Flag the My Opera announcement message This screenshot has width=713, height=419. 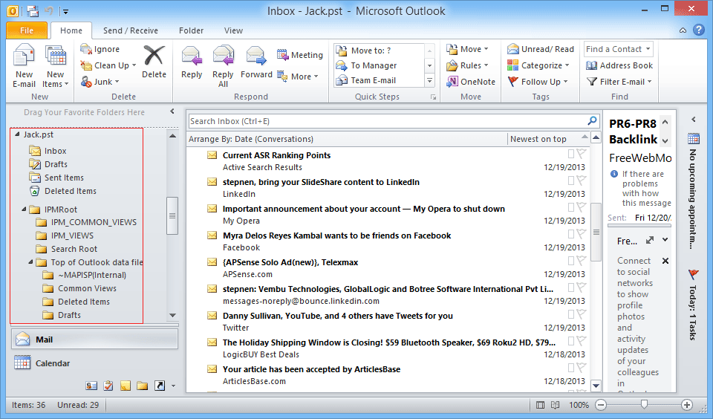tap(581, 207)
